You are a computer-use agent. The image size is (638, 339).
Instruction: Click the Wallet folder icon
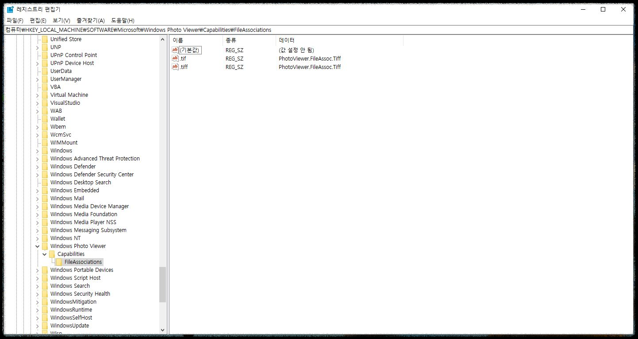tap(45, 119)
